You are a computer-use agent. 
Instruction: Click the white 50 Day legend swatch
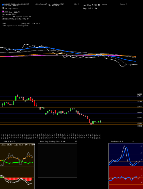(3, 8)
